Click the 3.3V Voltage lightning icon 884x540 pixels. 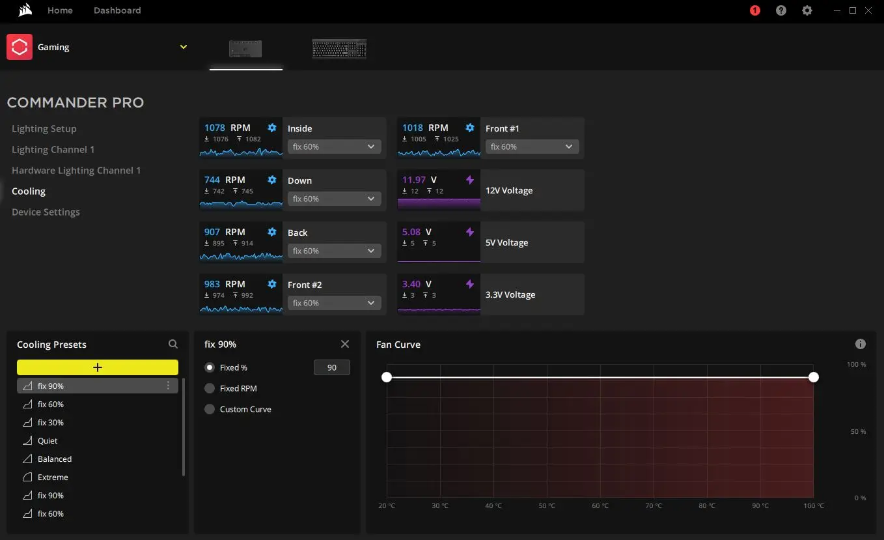tap(470, 284)
